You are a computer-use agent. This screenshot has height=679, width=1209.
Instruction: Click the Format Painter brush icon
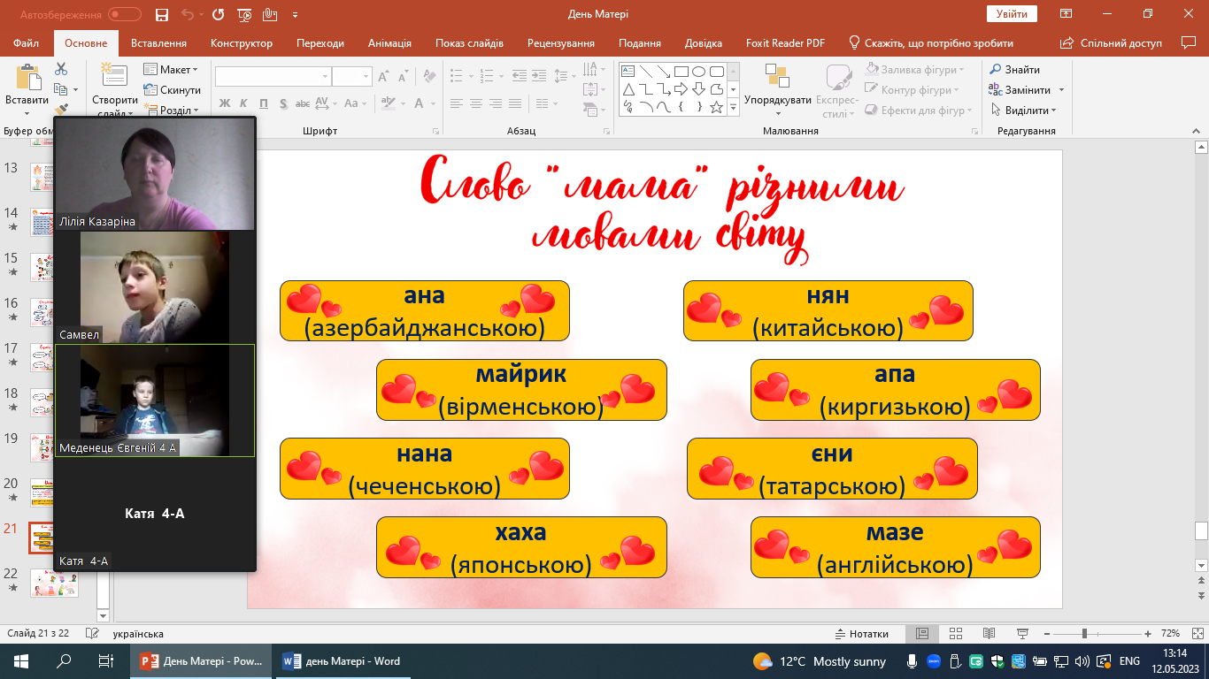61,108
